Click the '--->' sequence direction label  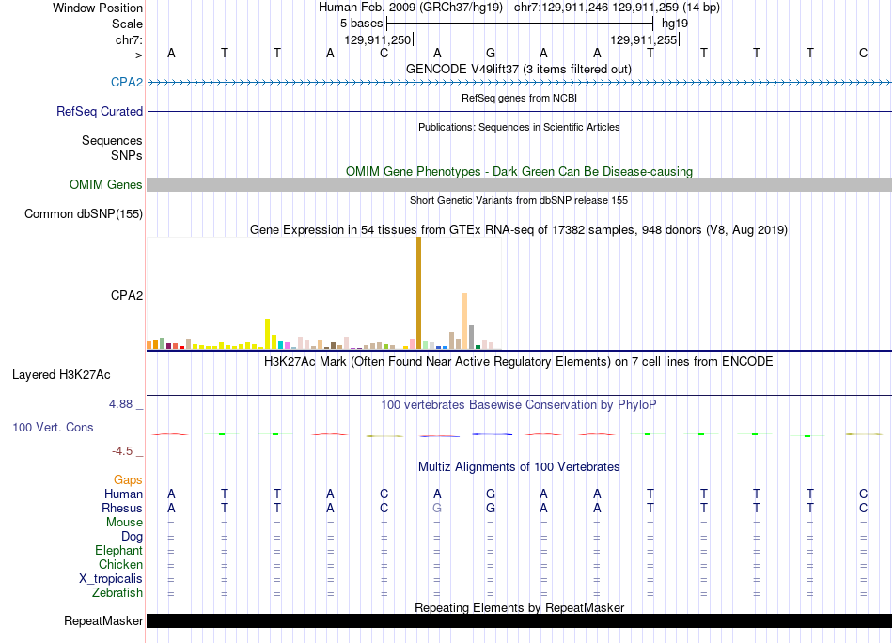pyautogui.click(x=133, y=55)
